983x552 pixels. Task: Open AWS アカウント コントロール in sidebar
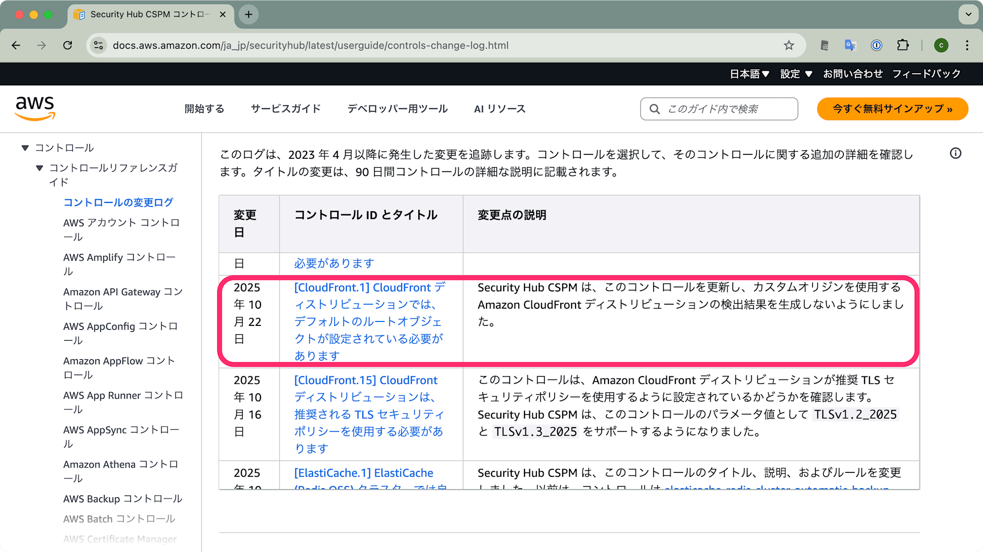pyautogui.click(x=122, y=230)
